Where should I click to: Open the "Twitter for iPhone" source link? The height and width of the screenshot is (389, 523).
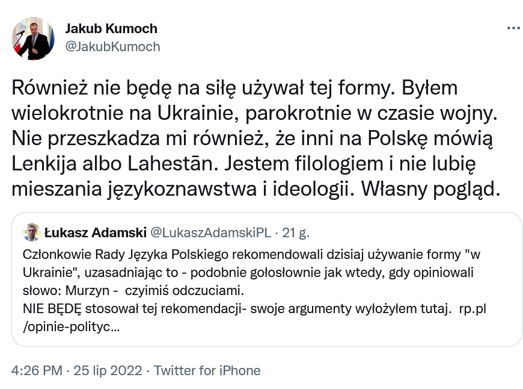[207, 370]
